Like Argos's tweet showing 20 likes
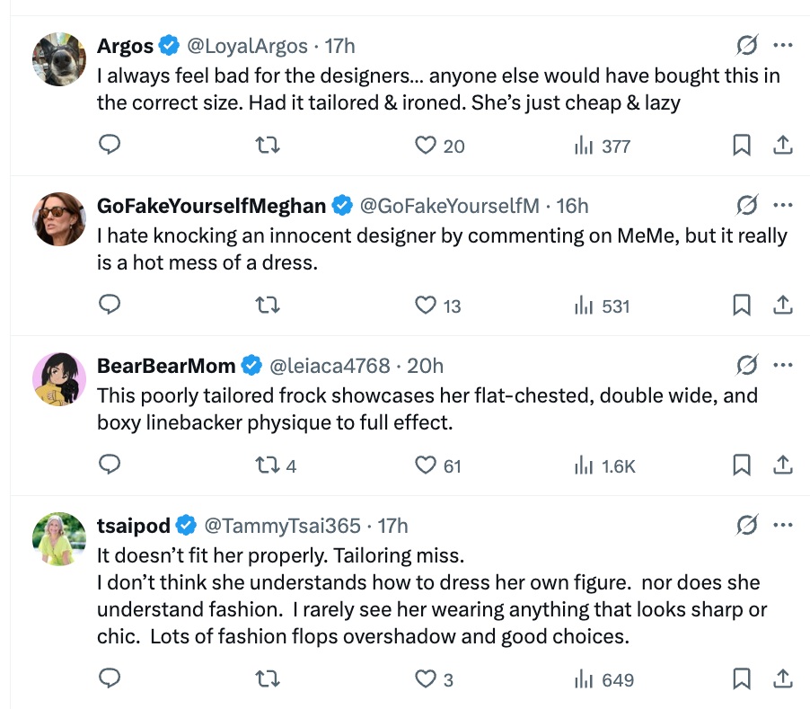The width and height of the screenshot is (810, 709). [426, 146]
